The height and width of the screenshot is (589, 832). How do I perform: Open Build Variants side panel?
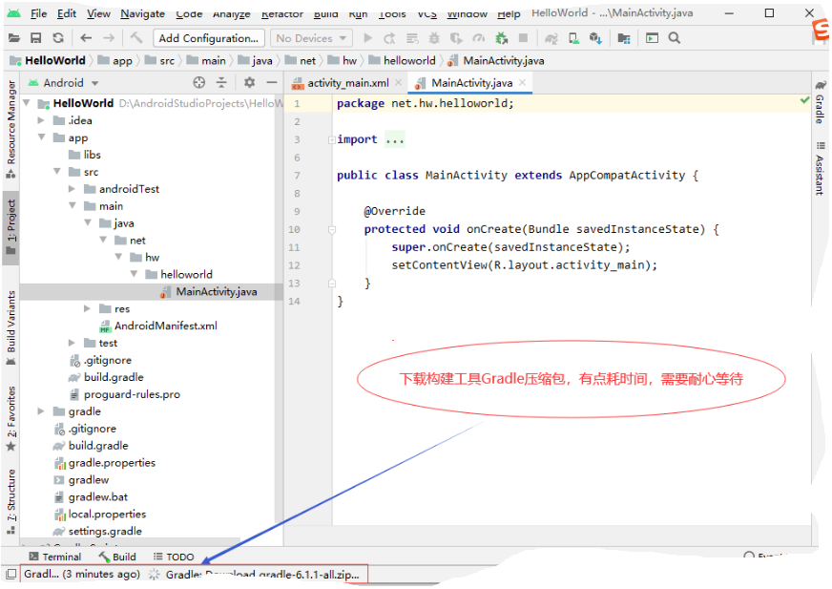[10, 327]
